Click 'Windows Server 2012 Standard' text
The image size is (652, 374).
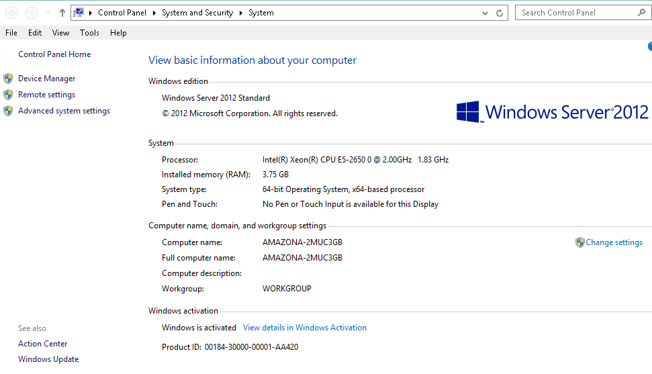pyautogui.click(x=216, y=98)
